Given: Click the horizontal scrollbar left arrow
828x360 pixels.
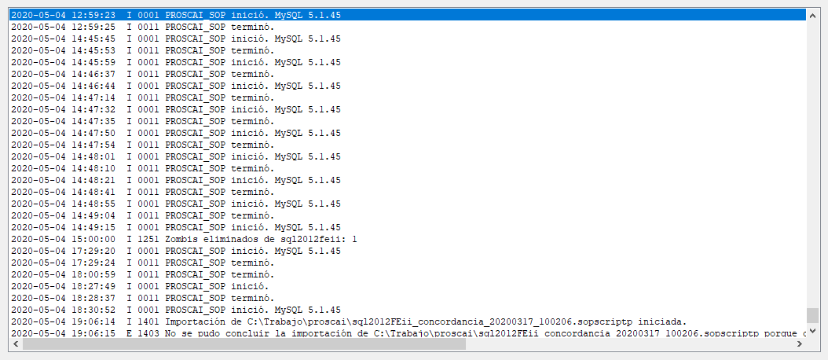Looking at the screenshot, I should point(16,344).
